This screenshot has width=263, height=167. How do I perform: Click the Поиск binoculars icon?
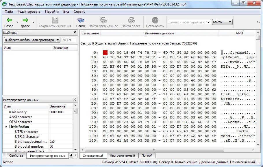click(x=81, y=20)
